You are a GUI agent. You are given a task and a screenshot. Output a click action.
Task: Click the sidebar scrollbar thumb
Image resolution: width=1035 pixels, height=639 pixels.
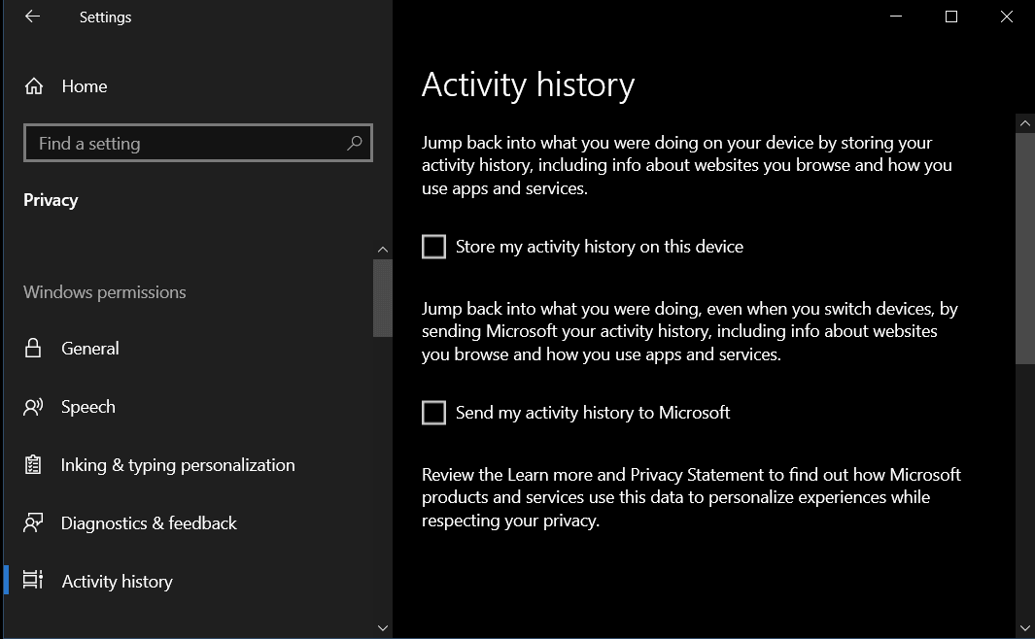(382, 298)
